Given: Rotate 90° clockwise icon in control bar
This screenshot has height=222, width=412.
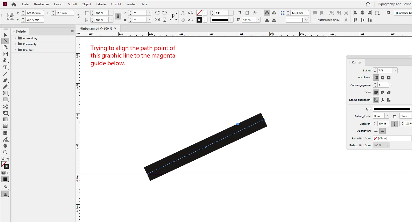Looking at the screenshot, I should [157, 13].
